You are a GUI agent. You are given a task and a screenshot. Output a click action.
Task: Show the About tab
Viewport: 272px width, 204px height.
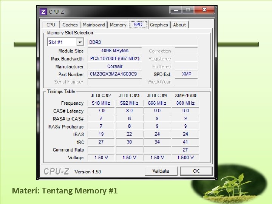179,25
